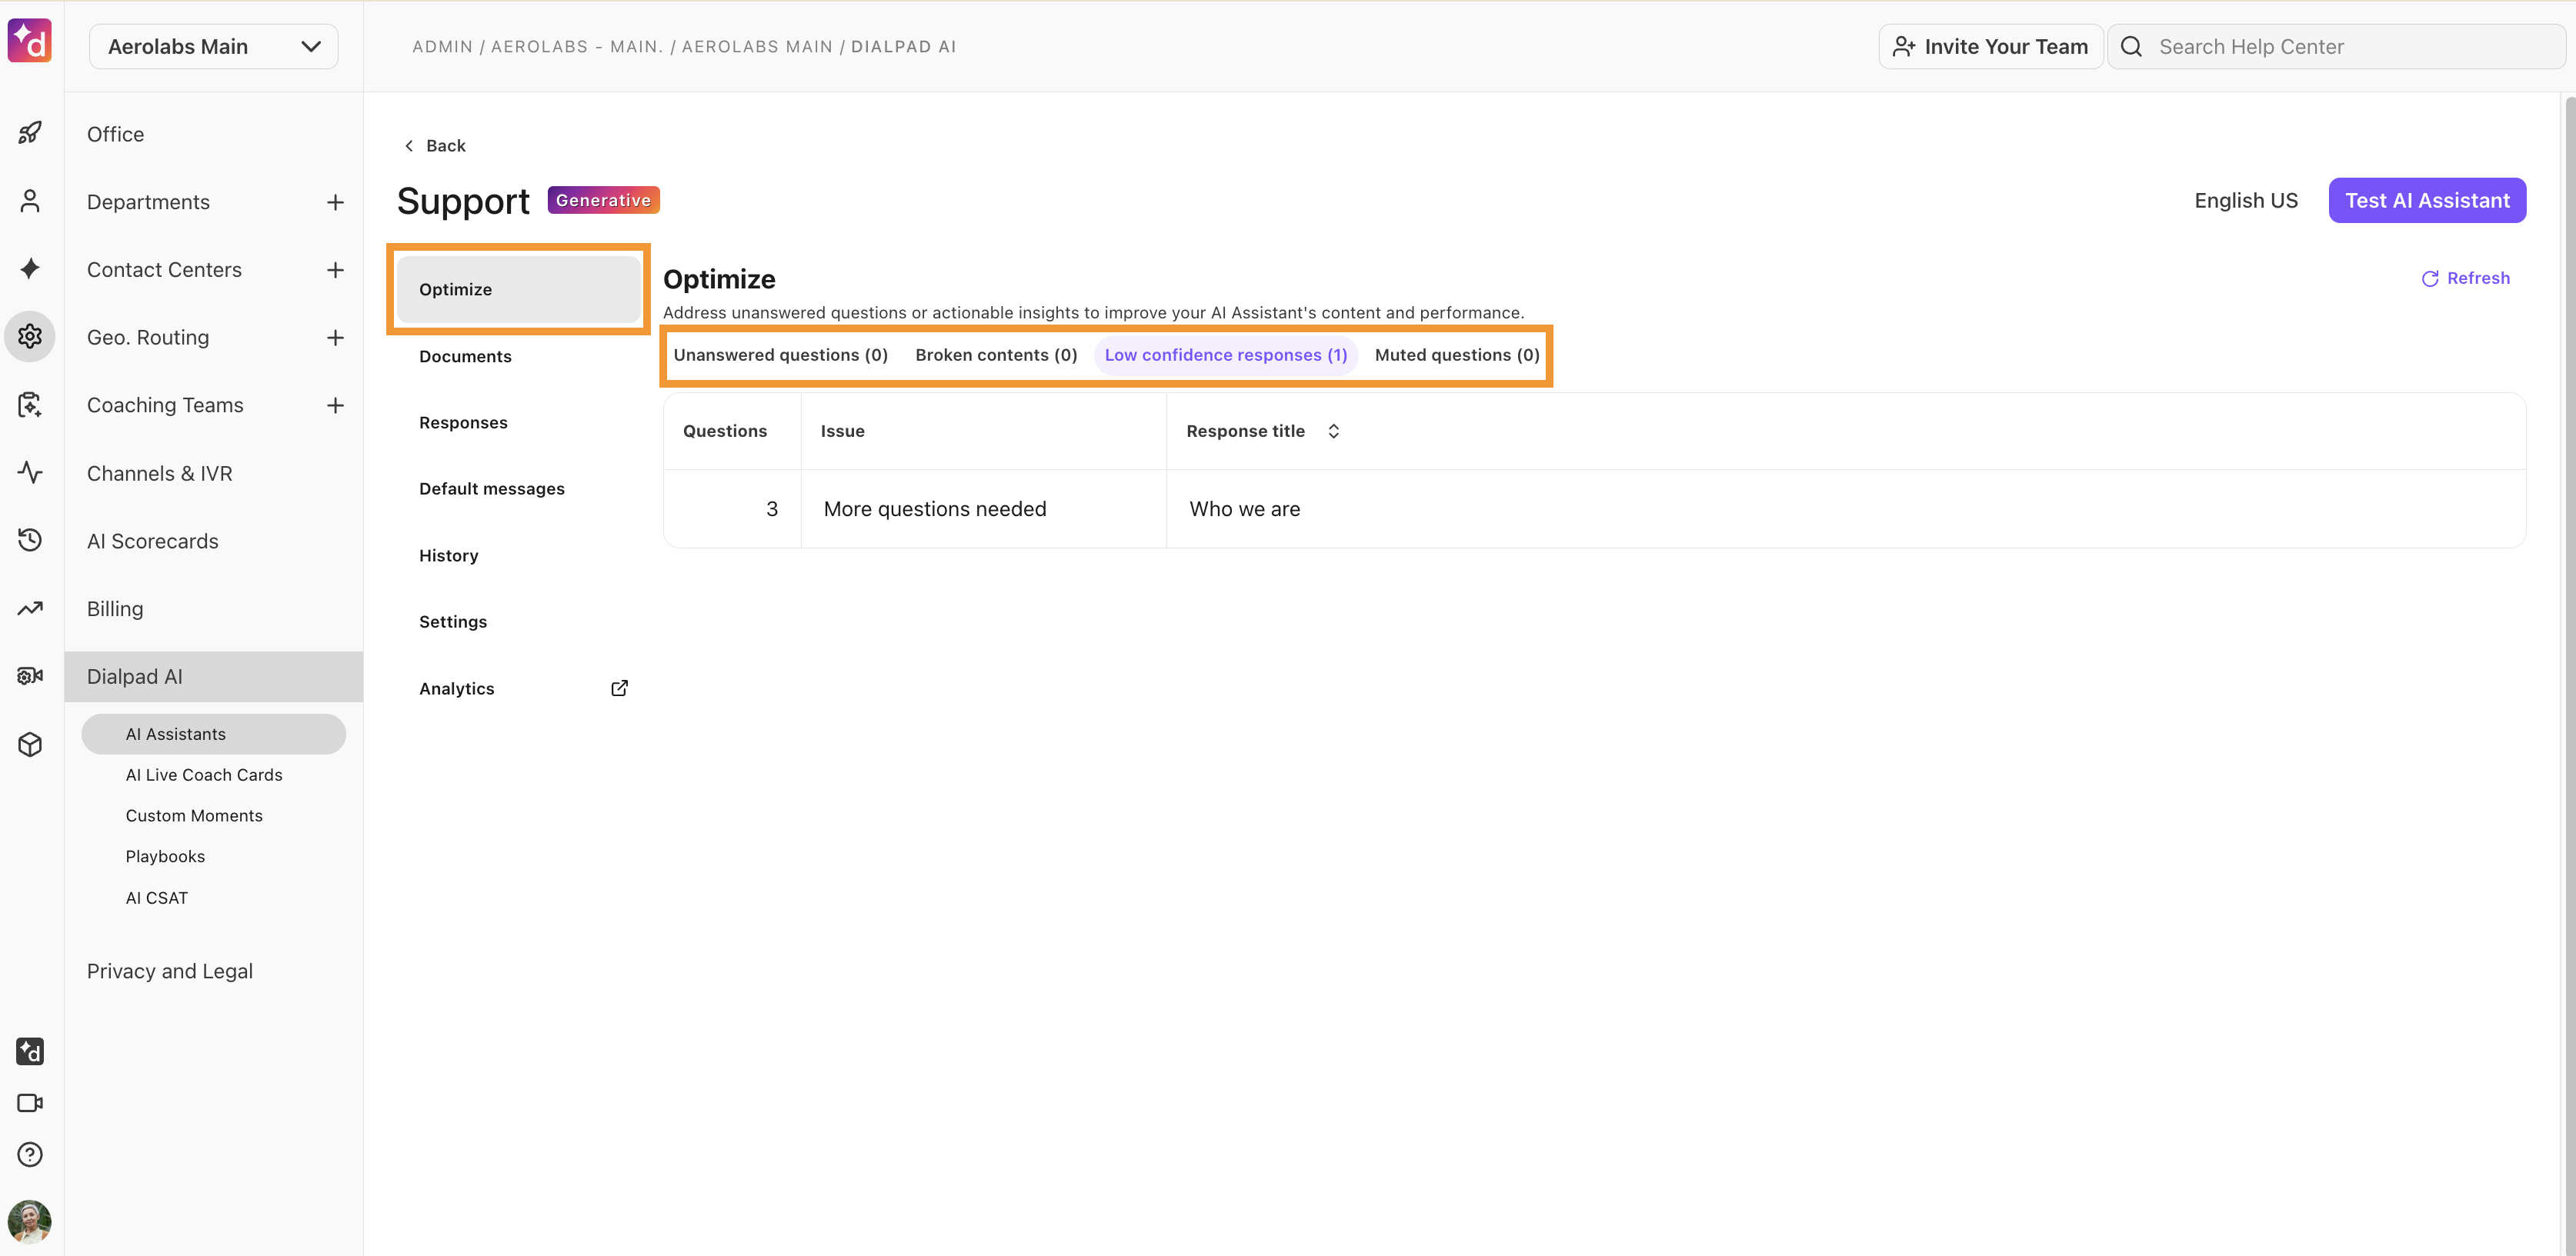This screenshot has width=2576, height=1256.
Task: Open Billing page
Action: click(x=214, y=609)
